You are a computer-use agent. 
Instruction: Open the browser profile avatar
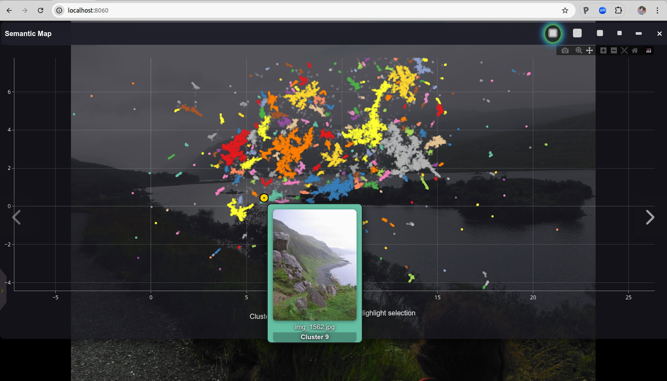click(x=642, y=10)
